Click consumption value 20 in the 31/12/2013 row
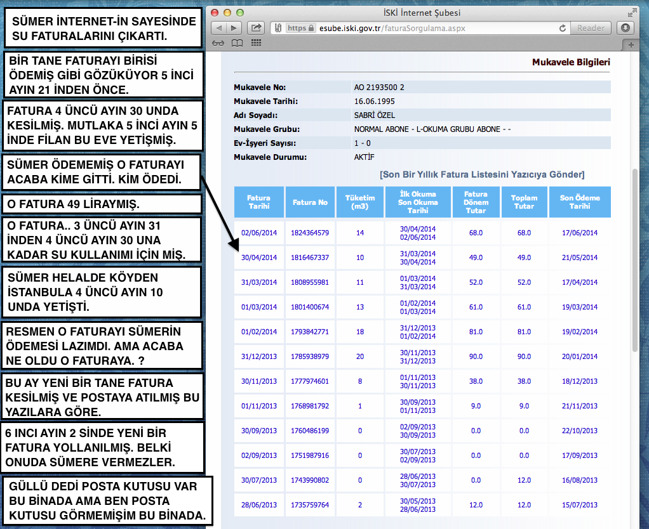Screen dimensions: 649x529 [360, 356]
